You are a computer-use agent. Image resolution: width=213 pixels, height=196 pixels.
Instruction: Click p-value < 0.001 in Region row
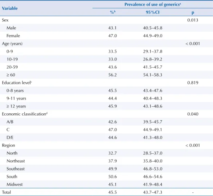tap(193, 145)
